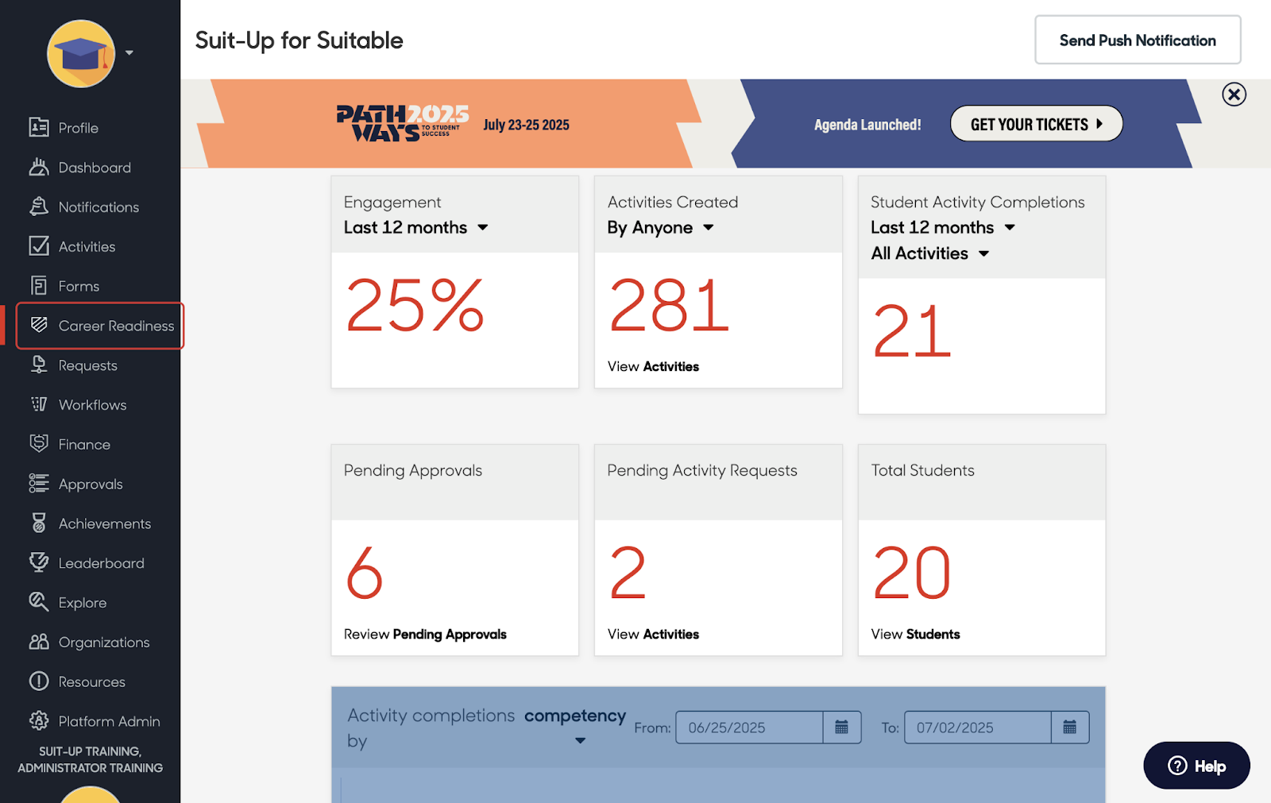
Task: Open Platform Admin gear icon
Action: coord(39,720)
